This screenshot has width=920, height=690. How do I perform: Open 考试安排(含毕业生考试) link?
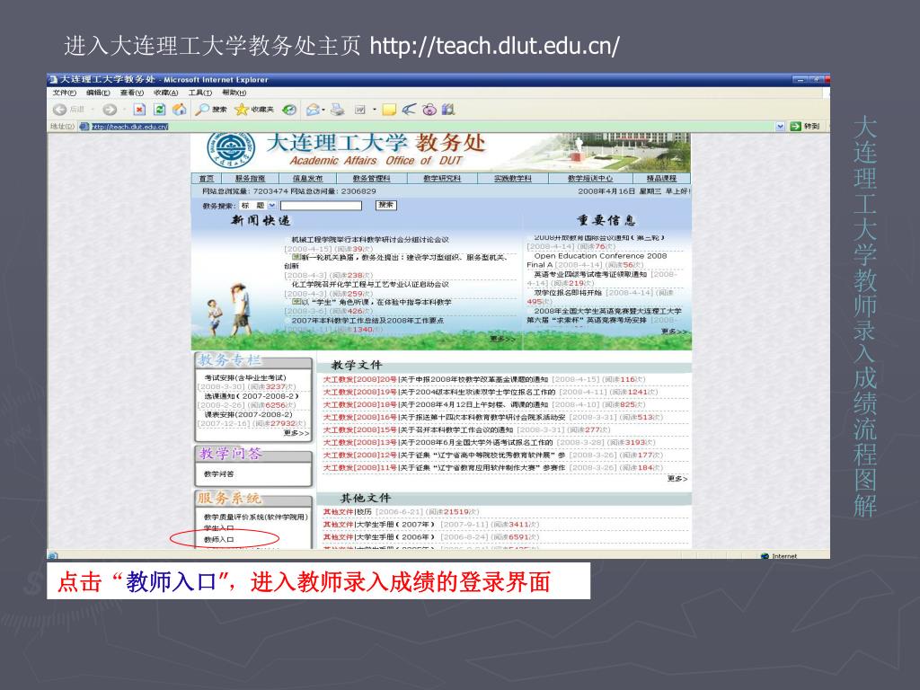245,377
